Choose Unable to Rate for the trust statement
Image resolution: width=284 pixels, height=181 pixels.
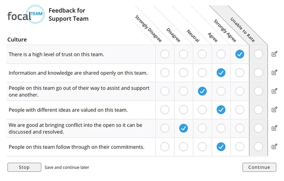pyautogui.click(x=258, y=54)
